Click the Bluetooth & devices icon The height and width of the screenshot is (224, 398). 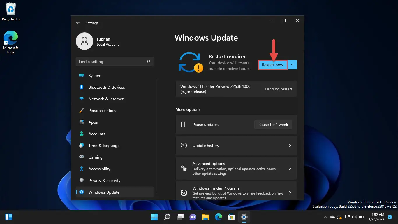click(x=82, y=87)
